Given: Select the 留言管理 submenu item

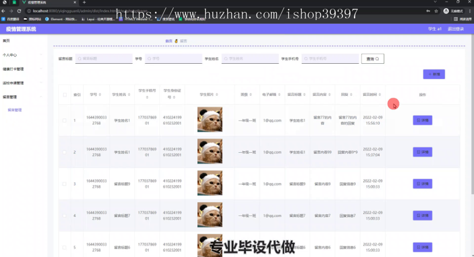Looking at the screenshot, I should tap(15, 110).
